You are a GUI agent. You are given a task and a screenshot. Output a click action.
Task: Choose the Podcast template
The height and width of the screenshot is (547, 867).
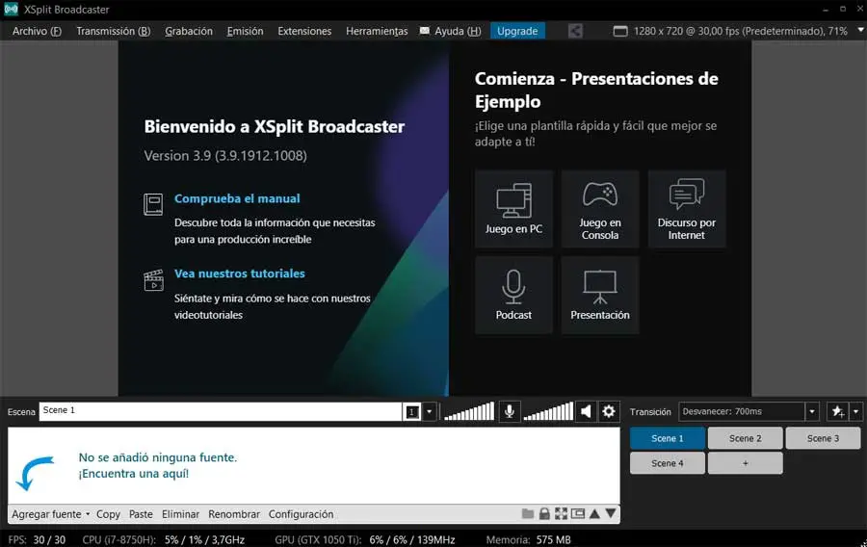coord(513,295)
